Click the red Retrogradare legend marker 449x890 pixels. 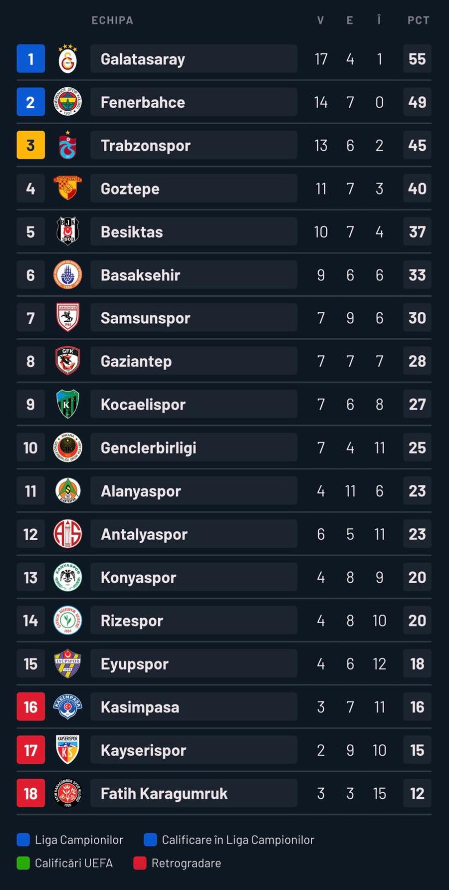139,863
